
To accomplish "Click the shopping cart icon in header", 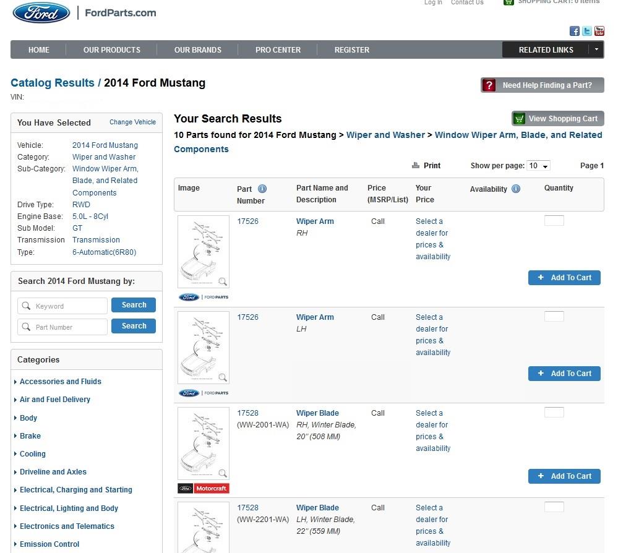I will [508, 2].
